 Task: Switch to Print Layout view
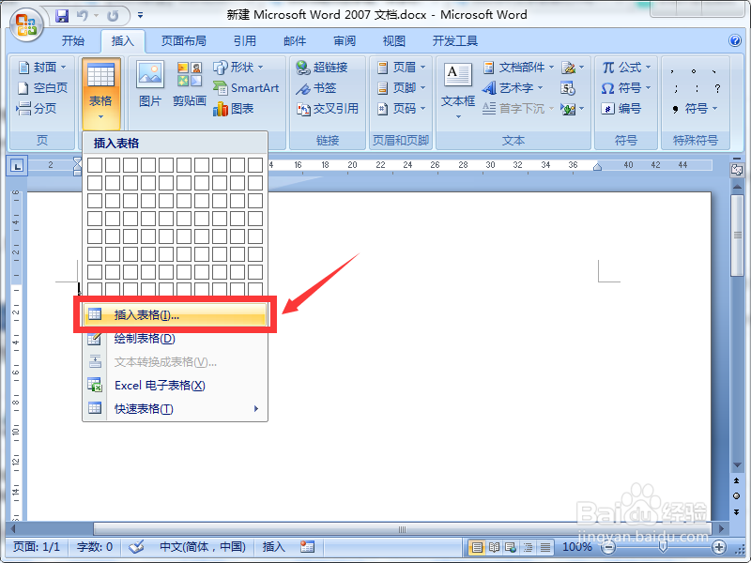tap(477, 547)
